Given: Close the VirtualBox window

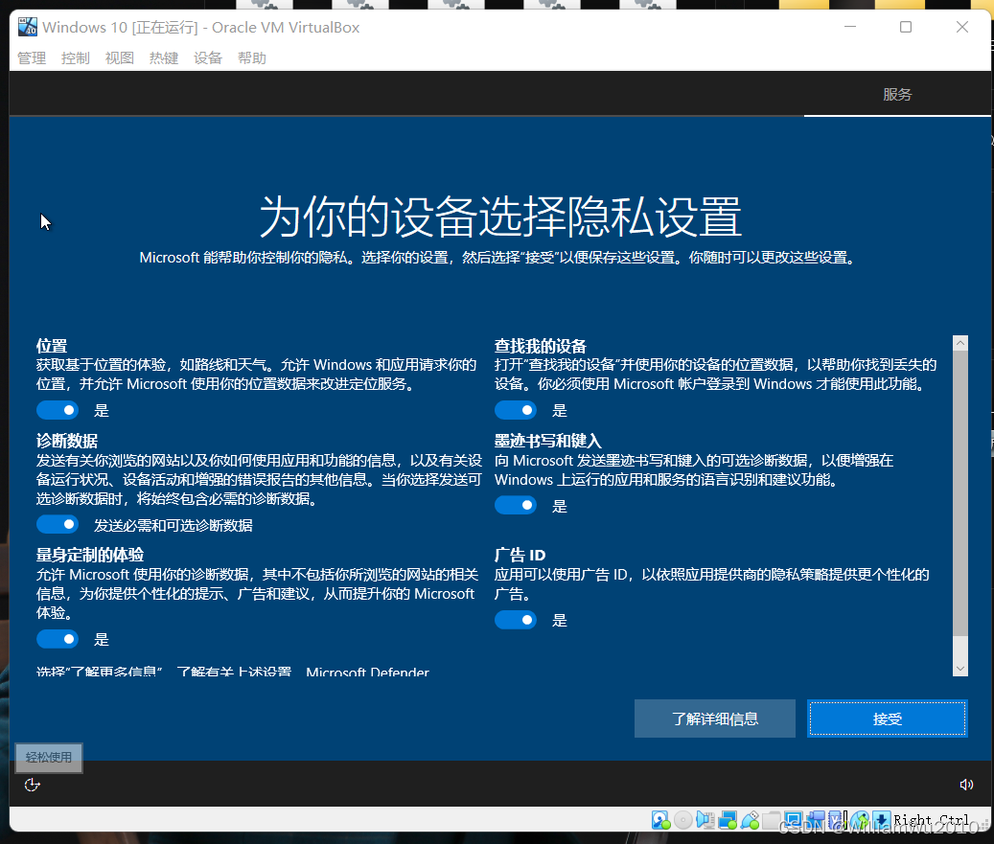Looking at the screenshot, I should coord(961,27).
